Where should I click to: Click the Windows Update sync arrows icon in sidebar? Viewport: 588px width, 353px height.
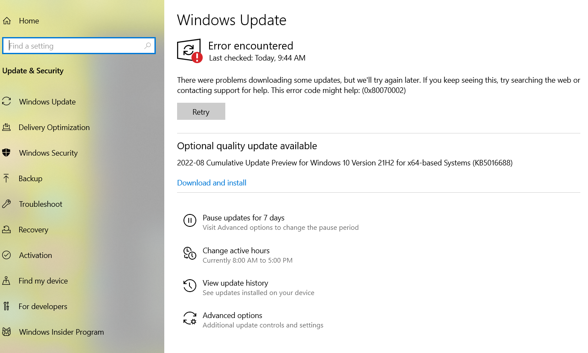[x=6, y=101]
